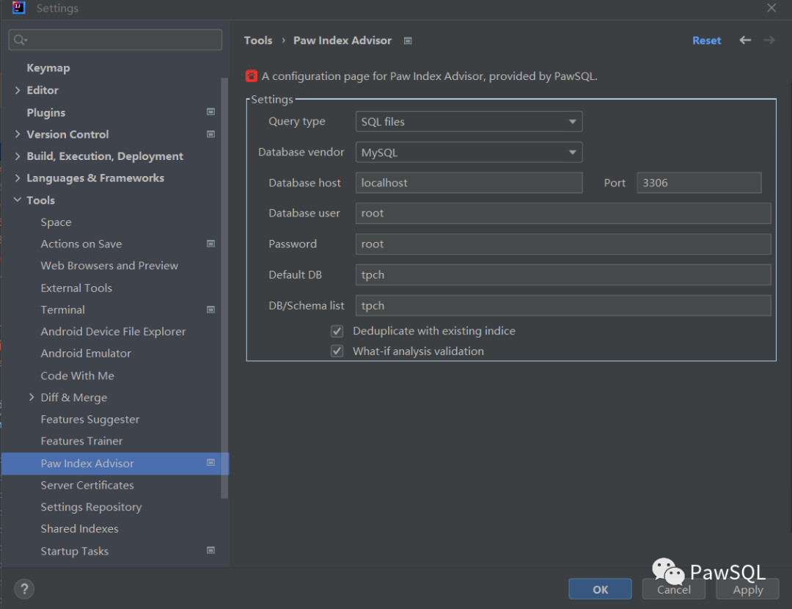Click the icon next to Paw Index Advisor breadcrumb
Screen dimensions: 792x609
coord(408,41)
